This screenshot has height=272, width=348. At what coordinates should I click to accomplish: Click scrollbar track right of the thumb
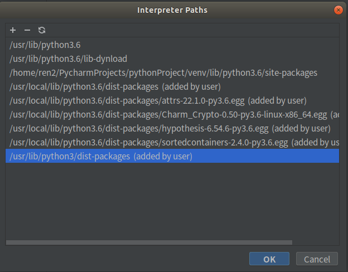coord(316,242)
